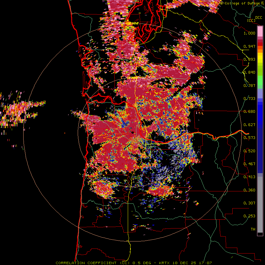Viewport: 265px width, 265px height.
Task: Click the 0.467 scale label
Action: (x=249, y=164)
